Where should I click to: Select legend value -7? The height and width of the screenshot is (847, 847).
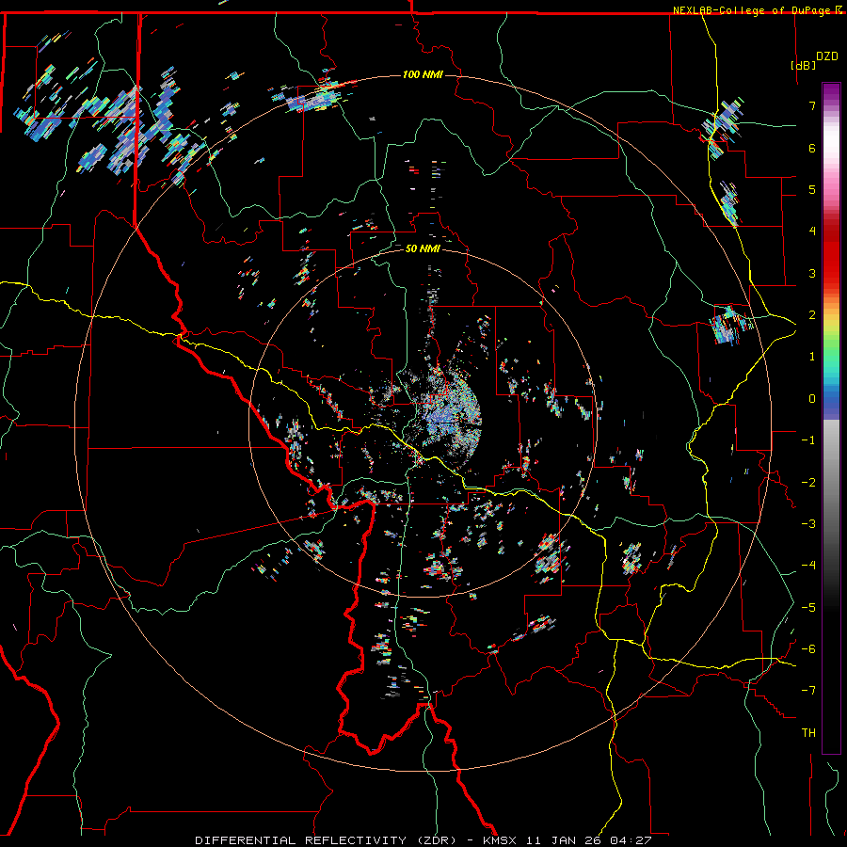808,691
